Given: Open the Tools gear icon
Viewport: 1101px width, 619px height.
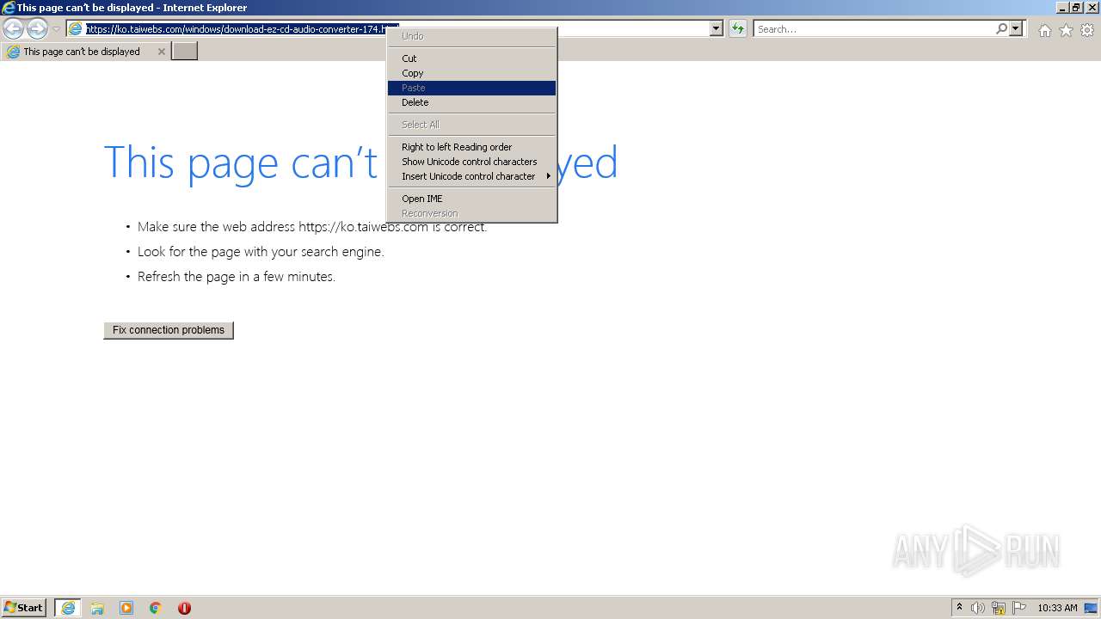Looking at the screenshot, I should coord(1087,30).
